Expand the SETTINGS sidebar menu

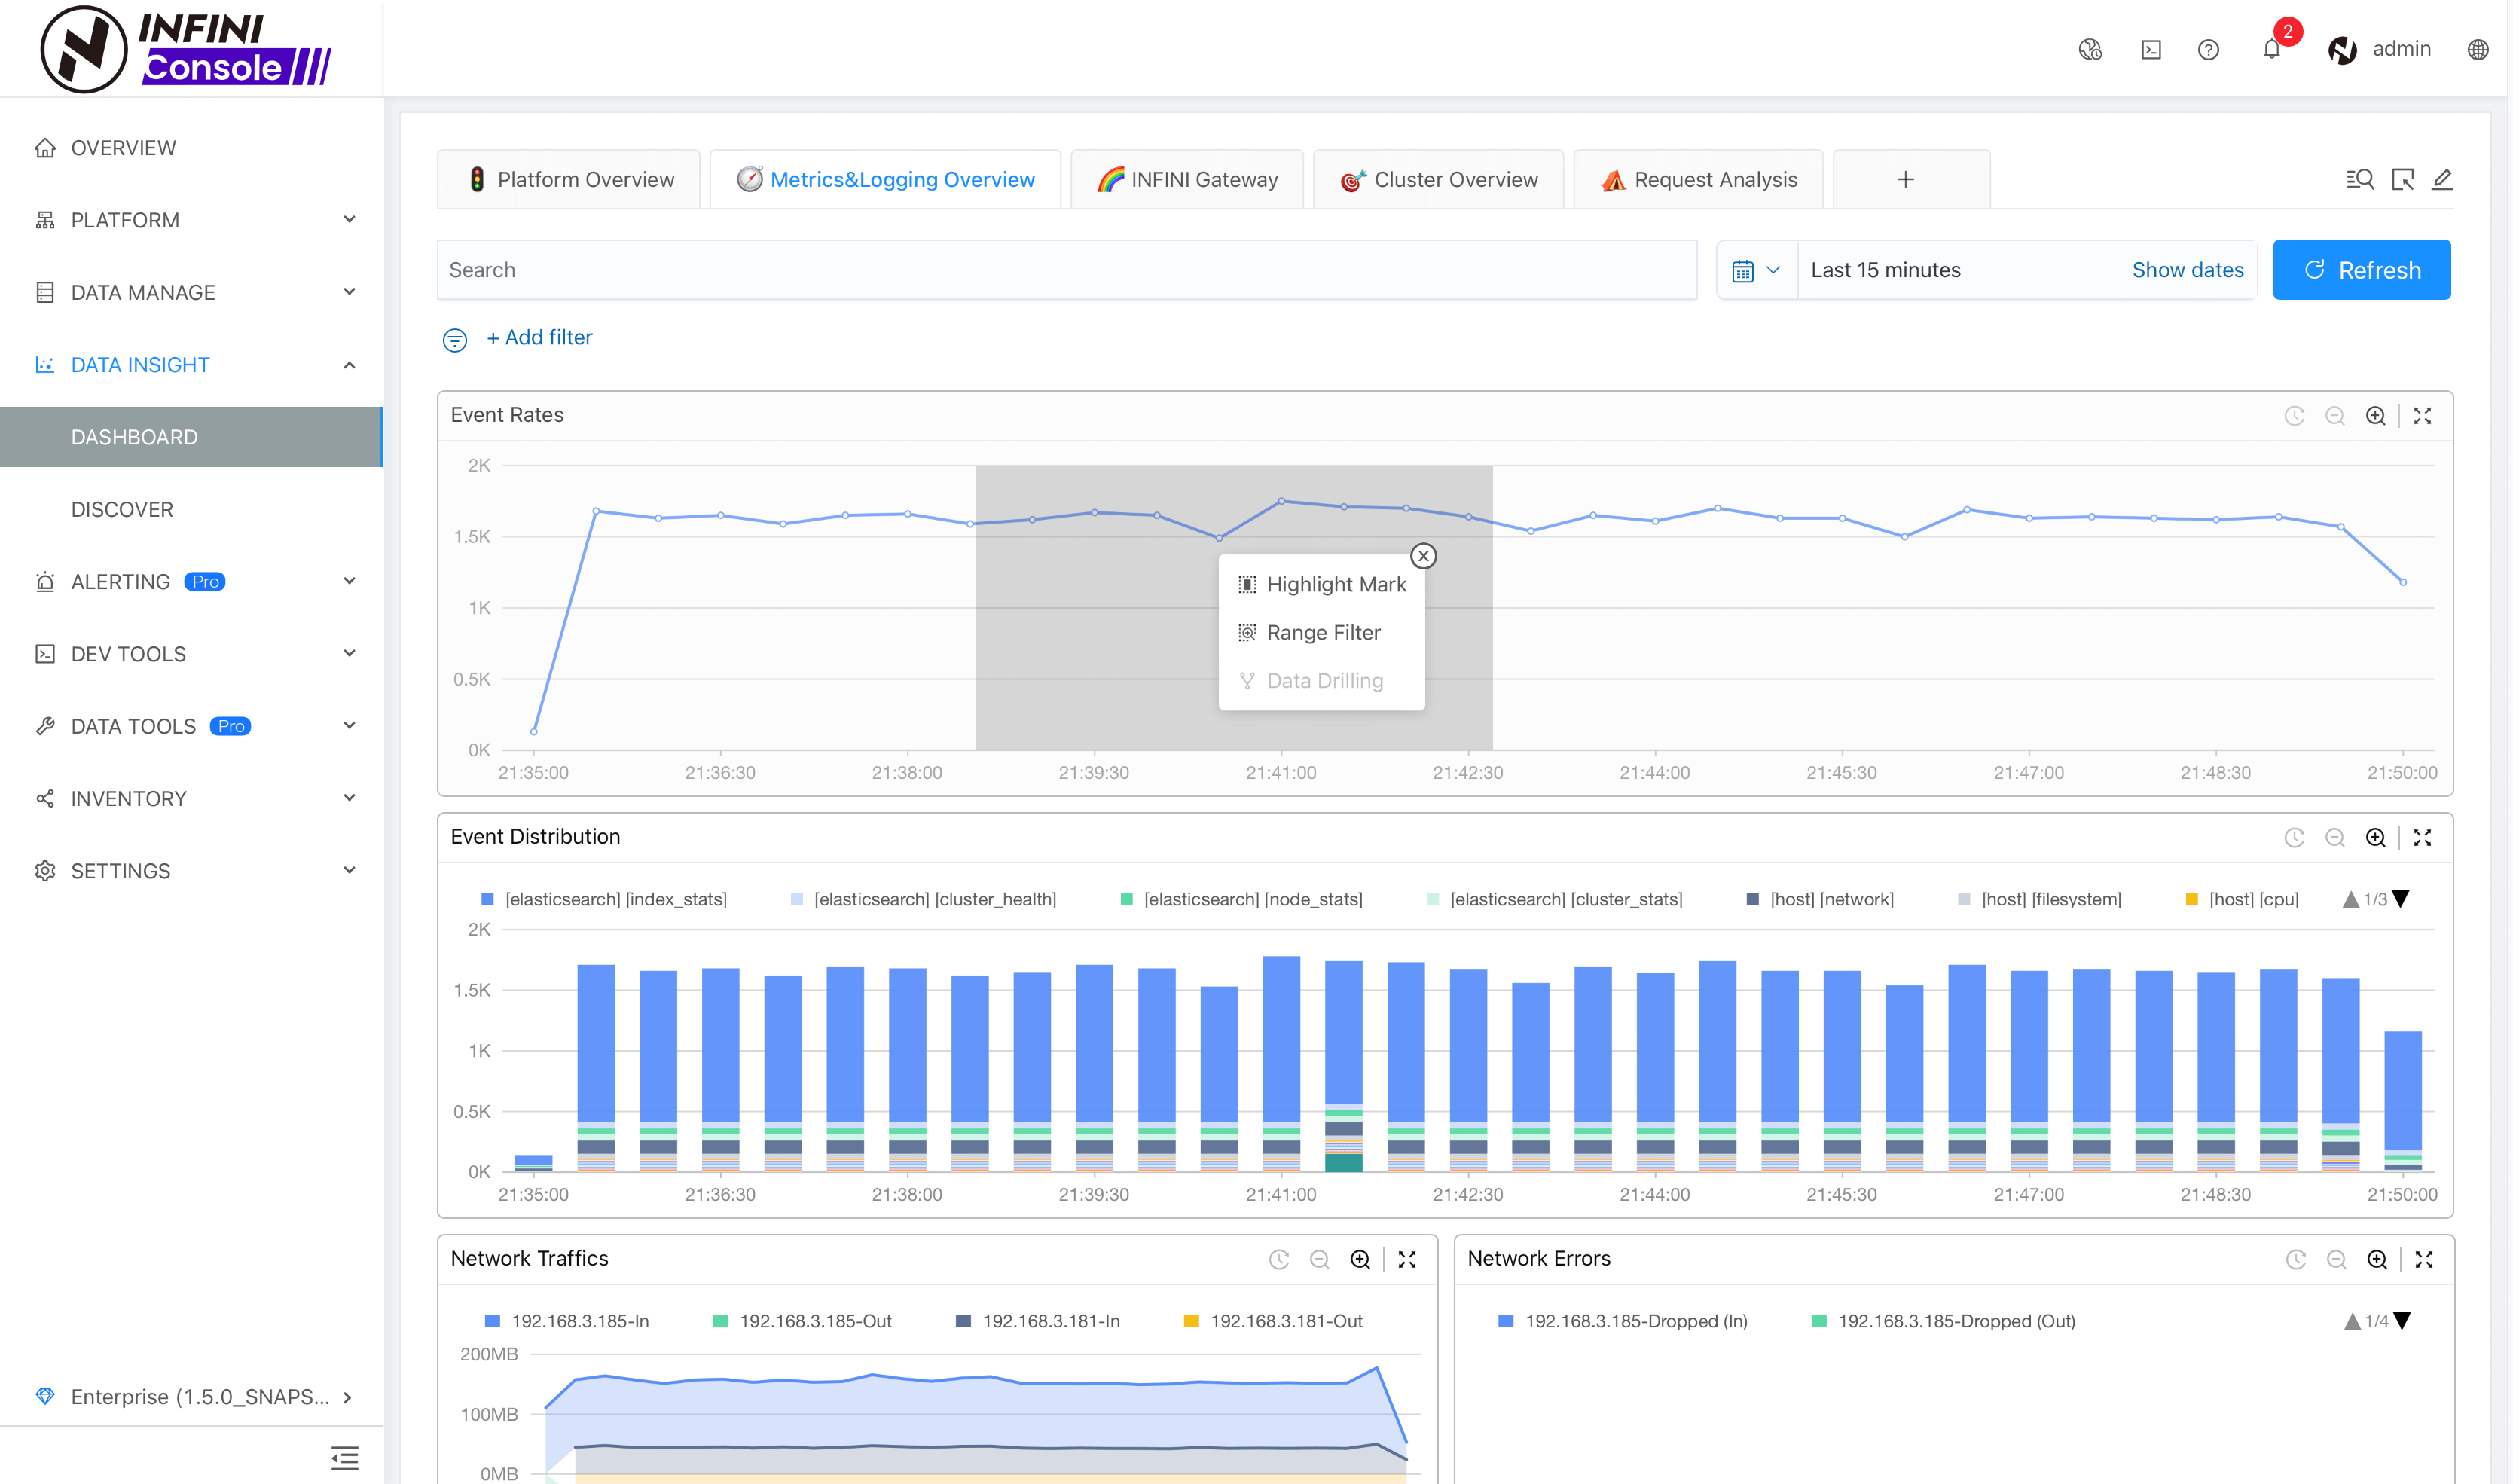click(192, 871)
